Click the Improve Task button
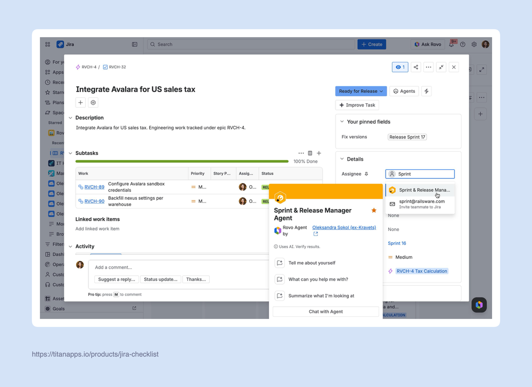 pos(357,105)
